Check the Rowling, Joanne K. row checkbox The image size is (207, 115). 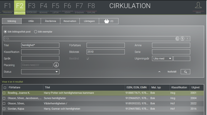(4, 93)
